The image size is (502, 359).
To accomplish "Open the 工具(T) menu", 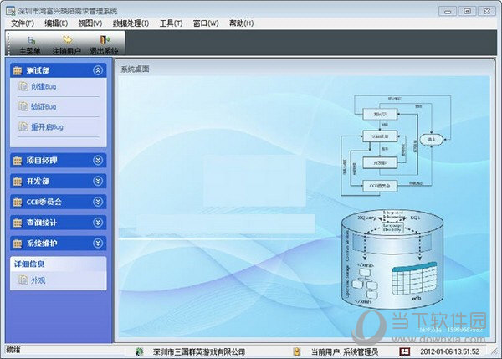I will (171, 23).
